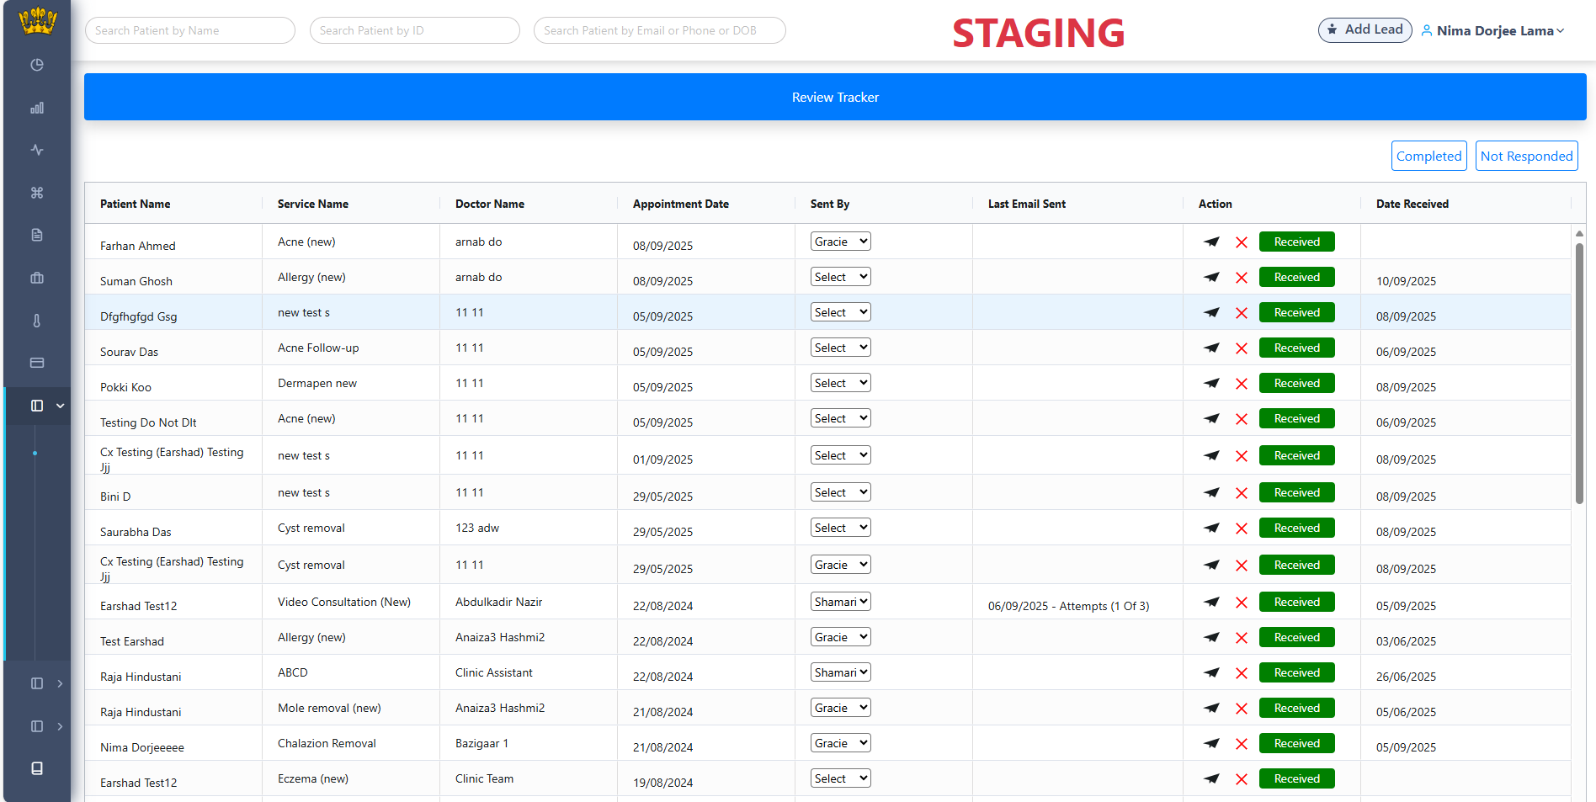Click the Search Patient by Name field
1596x802 pixels.
[190, 30]
